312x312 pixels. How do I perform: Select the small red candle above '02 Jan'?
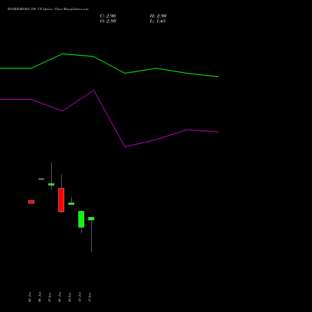pyautogui.click(x=31, y=202)
